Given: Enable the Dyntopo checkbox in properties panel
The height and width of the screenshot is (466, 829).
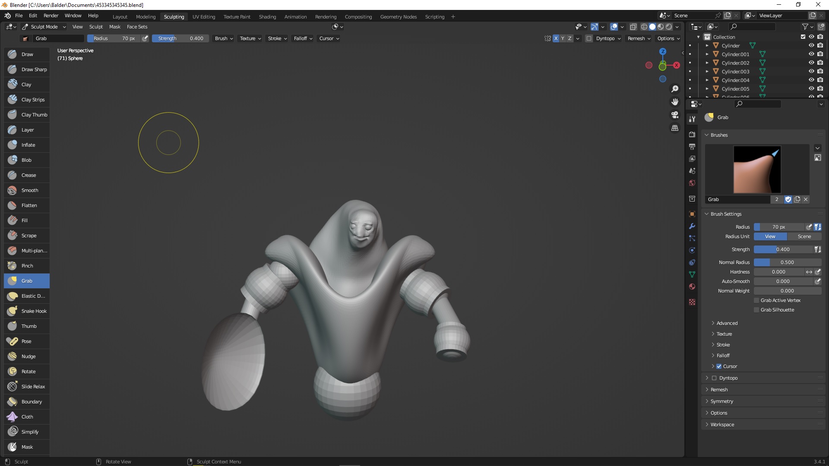Looking at the screenshot, I should point(714,378).
